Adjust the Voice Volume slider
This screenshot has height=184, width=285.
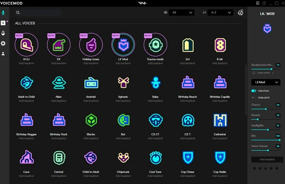[266, 150]
